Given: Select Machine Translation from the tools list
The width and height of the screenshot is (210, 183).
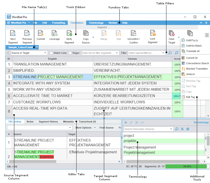Looking at the screenshot, I should pyautogui.click(x=197, y=69).
